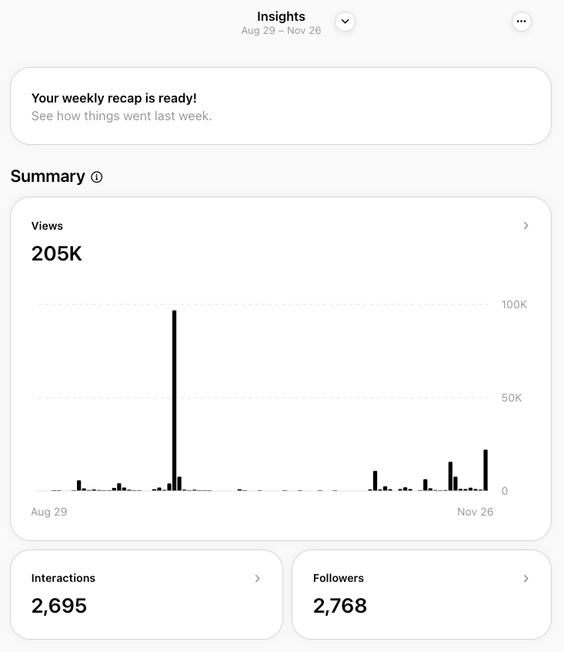Open Interactions details using its chevron
The image size is (564, 652).
pos(258,578)
